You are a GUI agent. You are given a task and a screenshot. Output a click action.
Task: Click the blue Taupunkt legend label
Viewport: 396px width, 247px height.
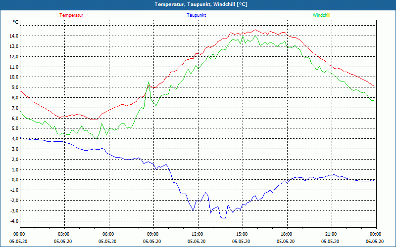pos(196,15)
